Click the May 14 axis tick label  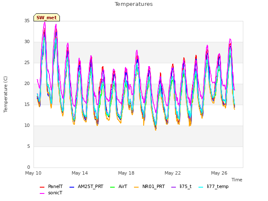[80, 173]
